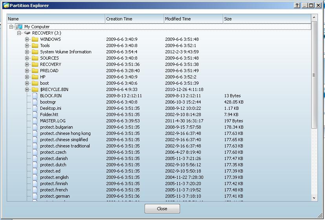Viewport: 325px width, 220px height.
Task: Click the Folder.htt file icon
Action: click(x=35, y=115)
